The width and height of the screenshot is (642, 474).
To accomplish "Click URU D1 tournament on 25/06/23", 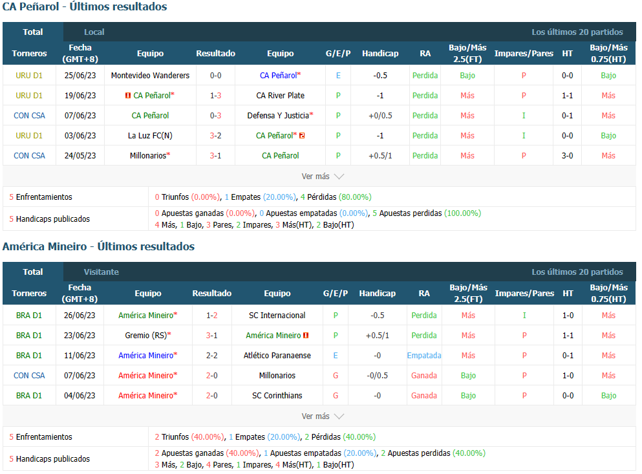I will [29, 76].
